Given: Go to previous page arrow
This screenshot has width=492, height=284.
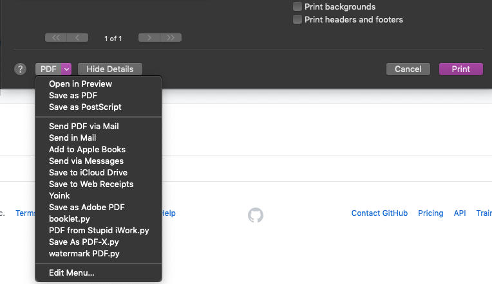Looking at the screenshot, I should 77,37.
